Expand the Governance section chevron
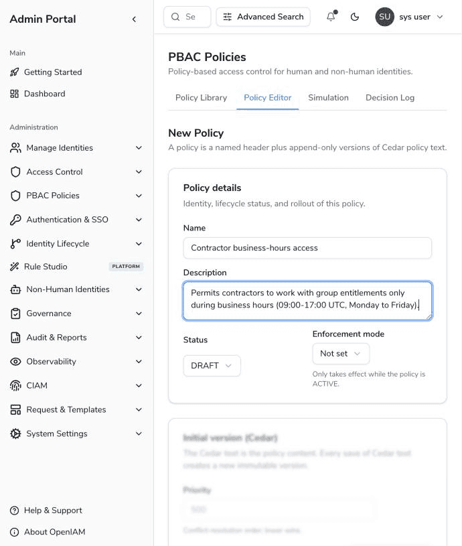This screenshot has width=462, height=546. [139, 314]
